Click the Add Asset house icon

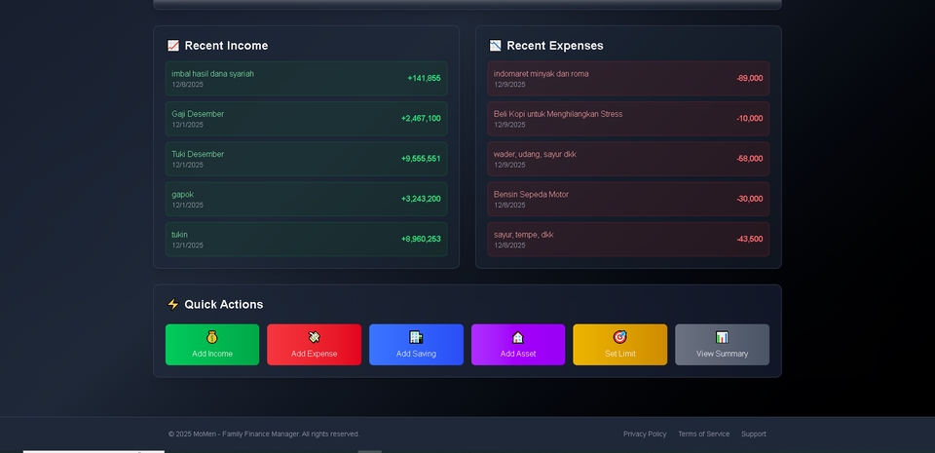pyautogui.click(x=518, y=337)
